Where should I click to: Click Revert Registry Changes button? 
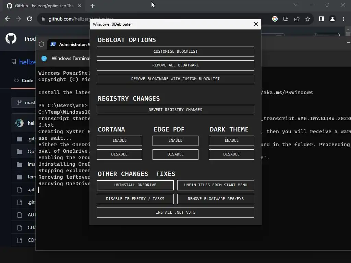[175, 110]
